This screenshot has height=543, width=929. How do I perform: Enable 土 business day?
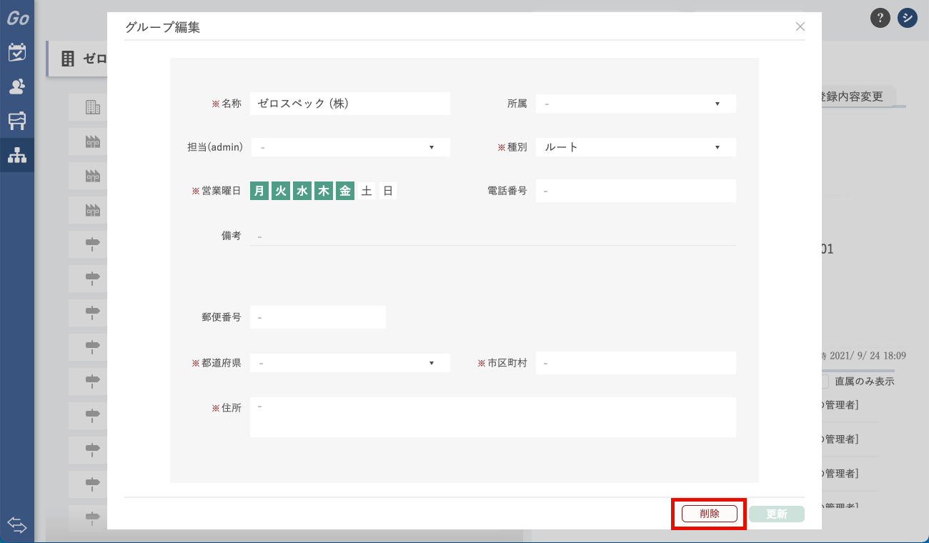click(x=367, y=191)
